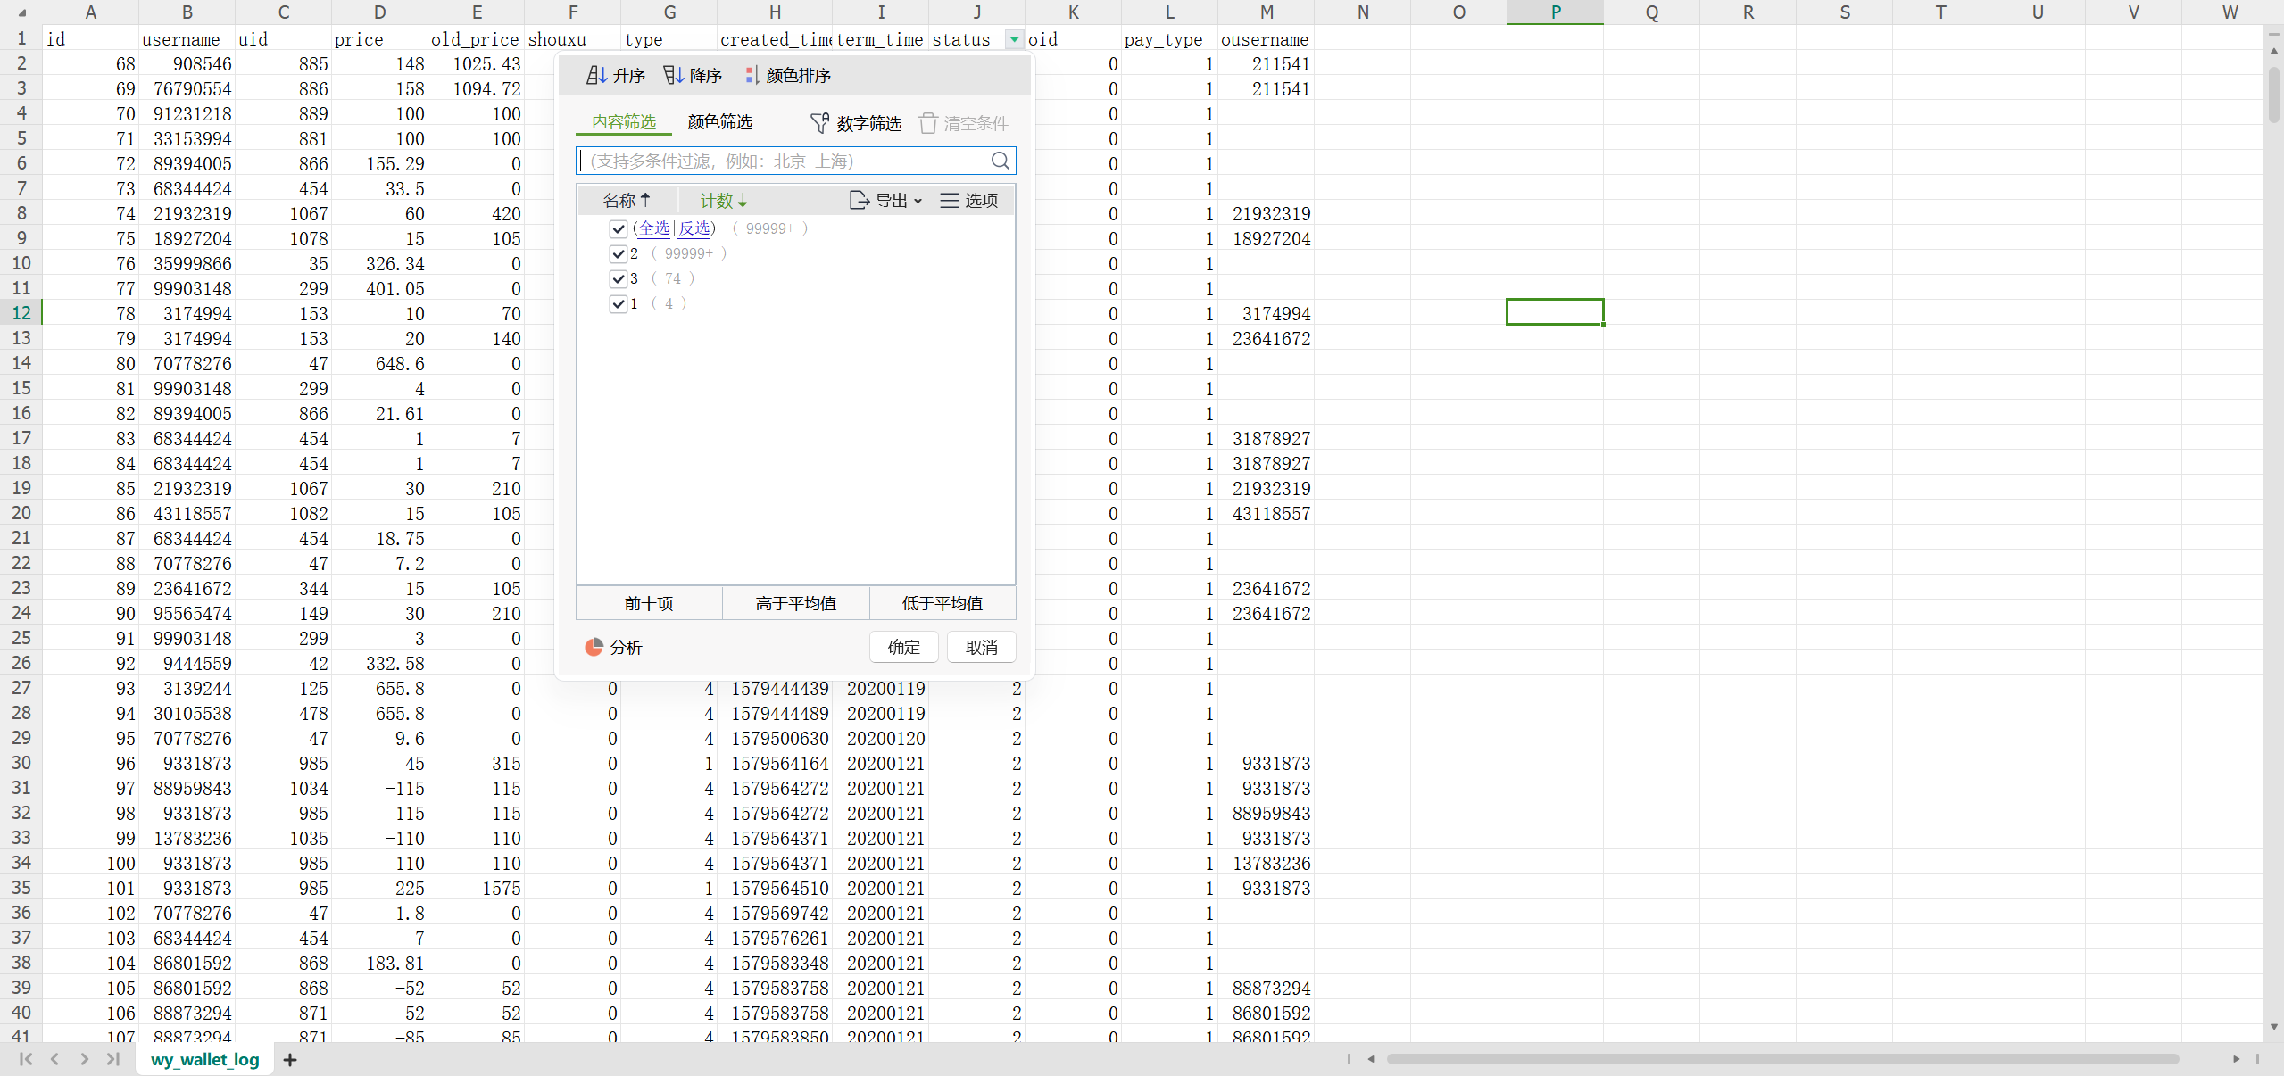Add new sheet with plus icon

point(290,1060)
